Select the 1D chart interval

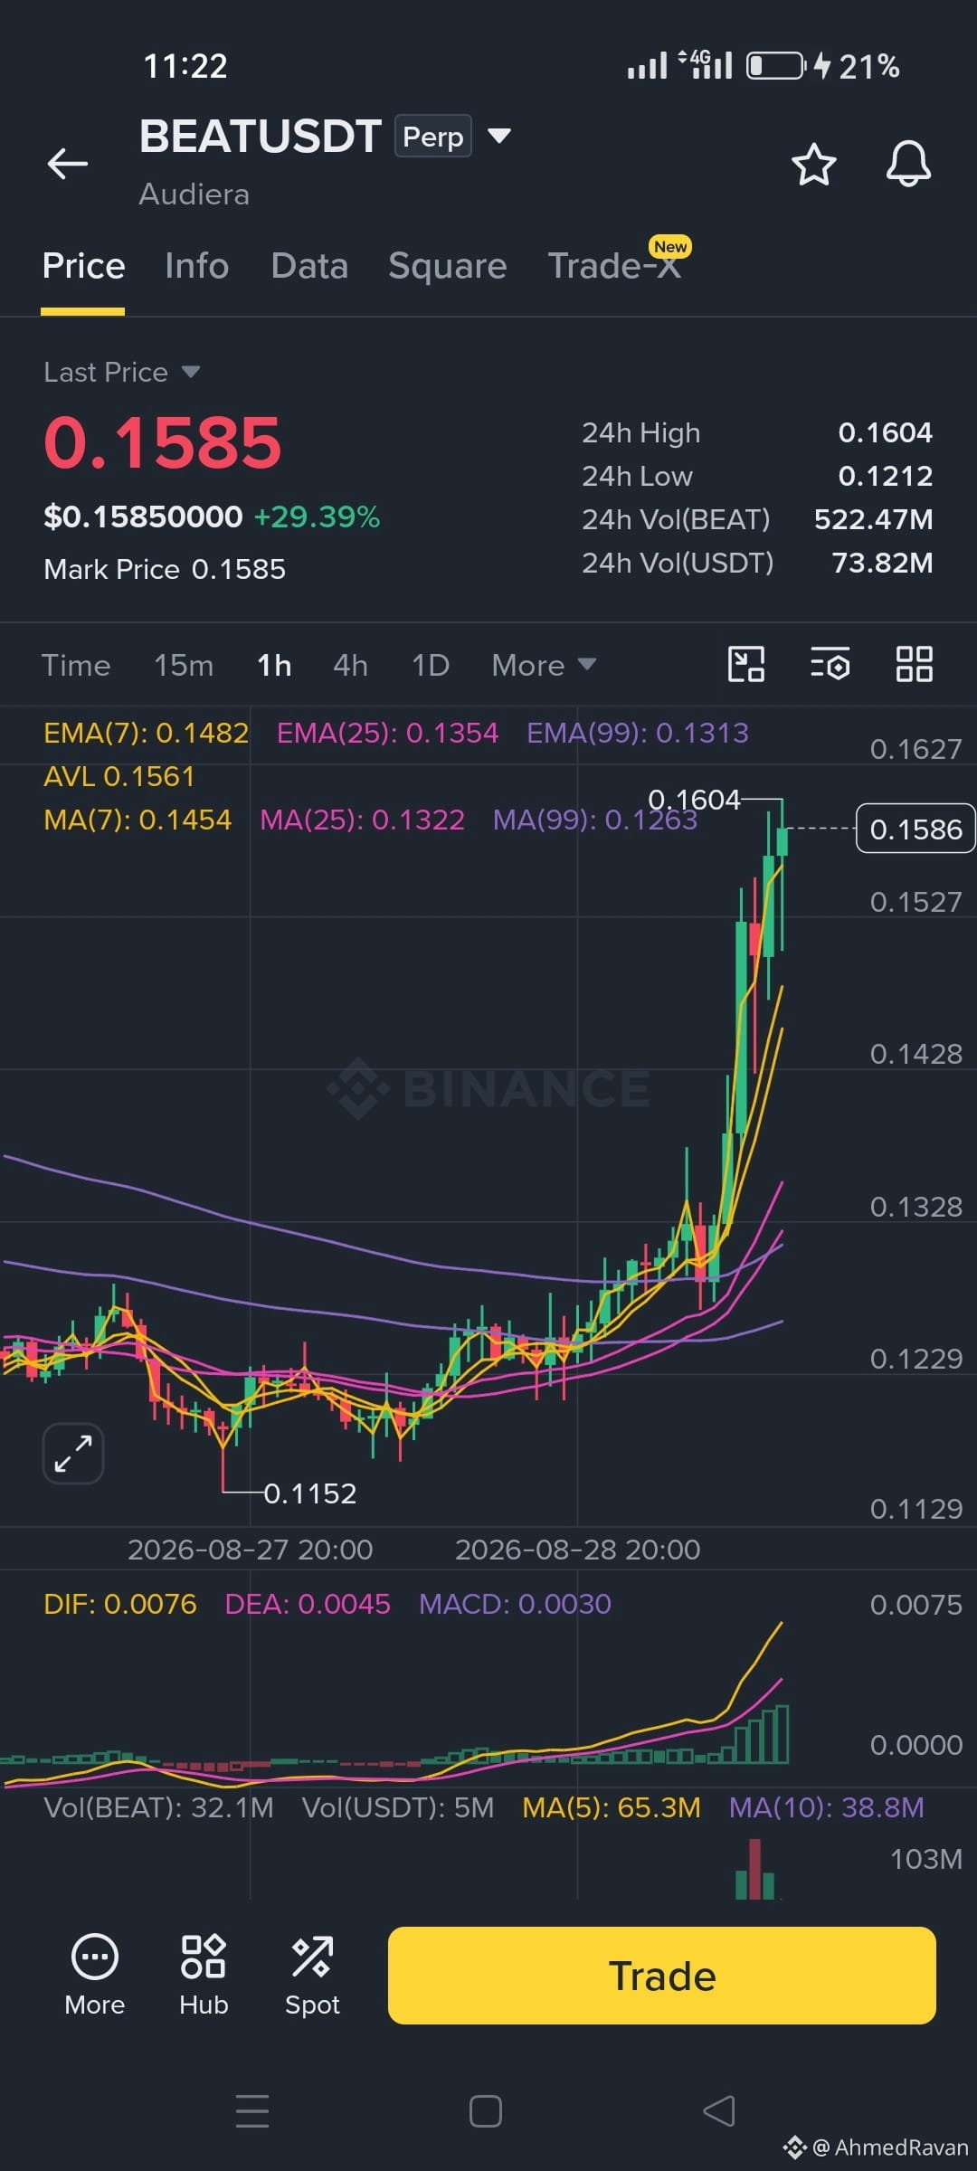pyautogui.click(x=431, y=665)
